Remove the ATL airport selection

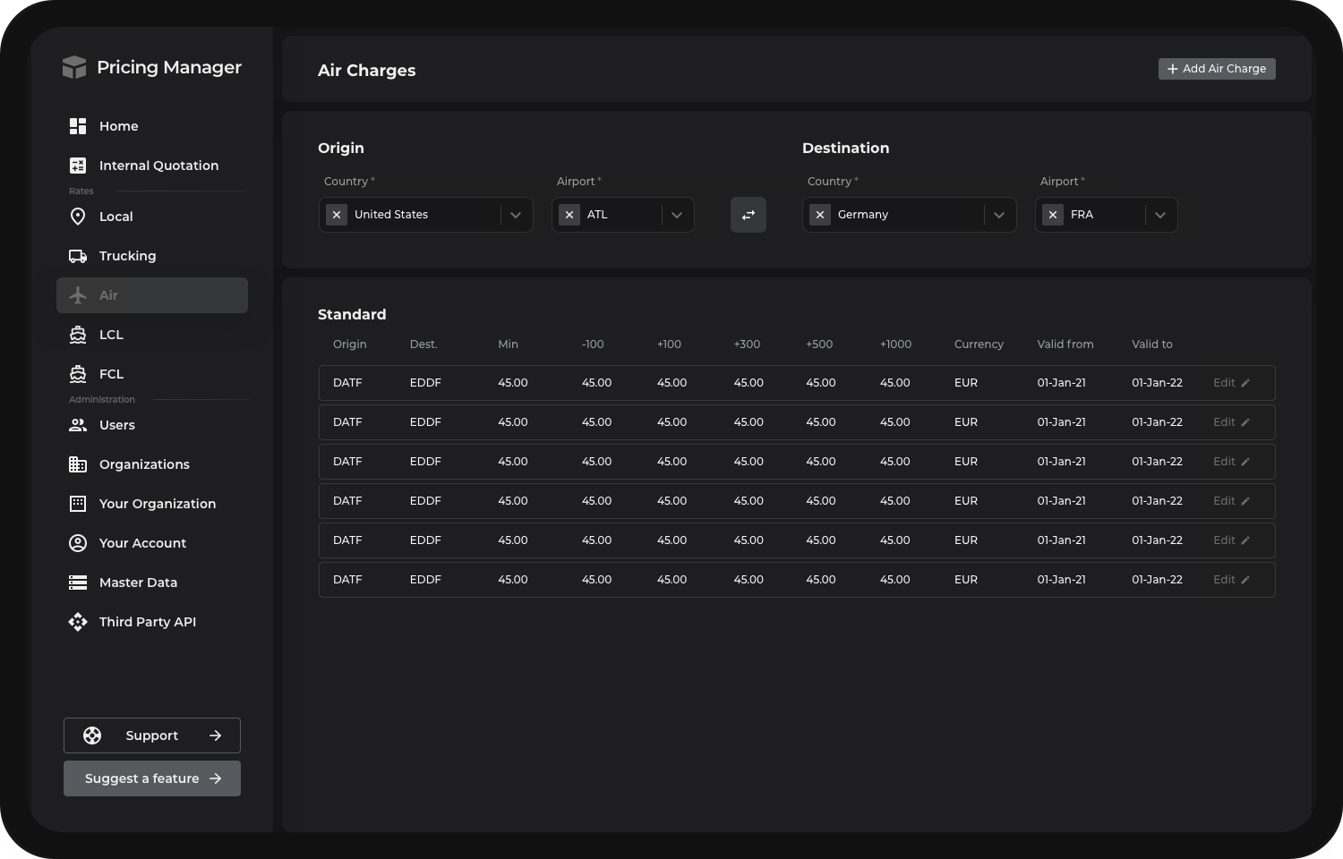569,215
